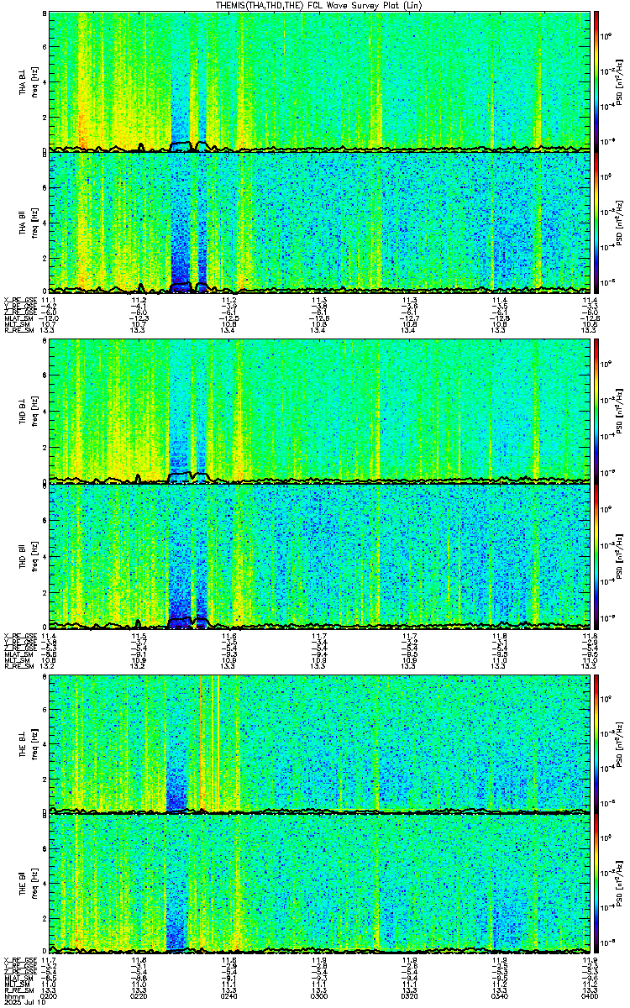The width and height of the screenshot is (630, 1008).
Task: Click the 0300 time tick label
Action: 319,995
